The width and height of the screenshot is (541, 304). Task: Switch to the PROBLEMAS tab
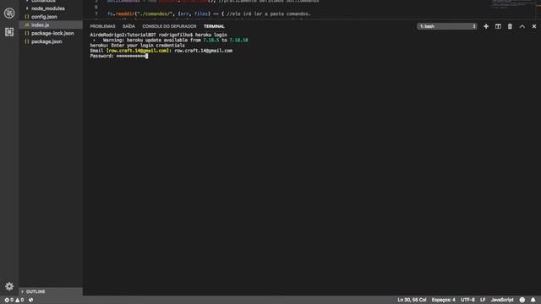pyautogui.click(x=102, y=26)
